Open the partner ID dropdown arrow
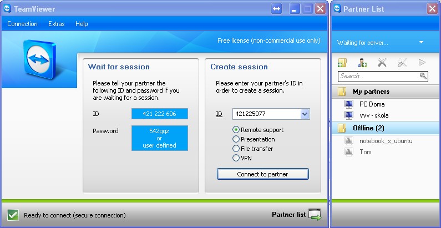 point(305,114)
